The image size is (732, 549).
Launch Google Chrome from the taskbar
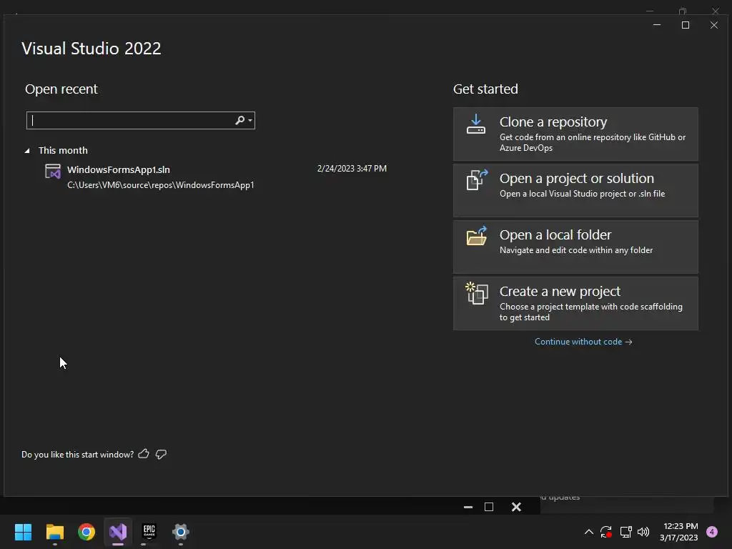[x=86, y=532]
